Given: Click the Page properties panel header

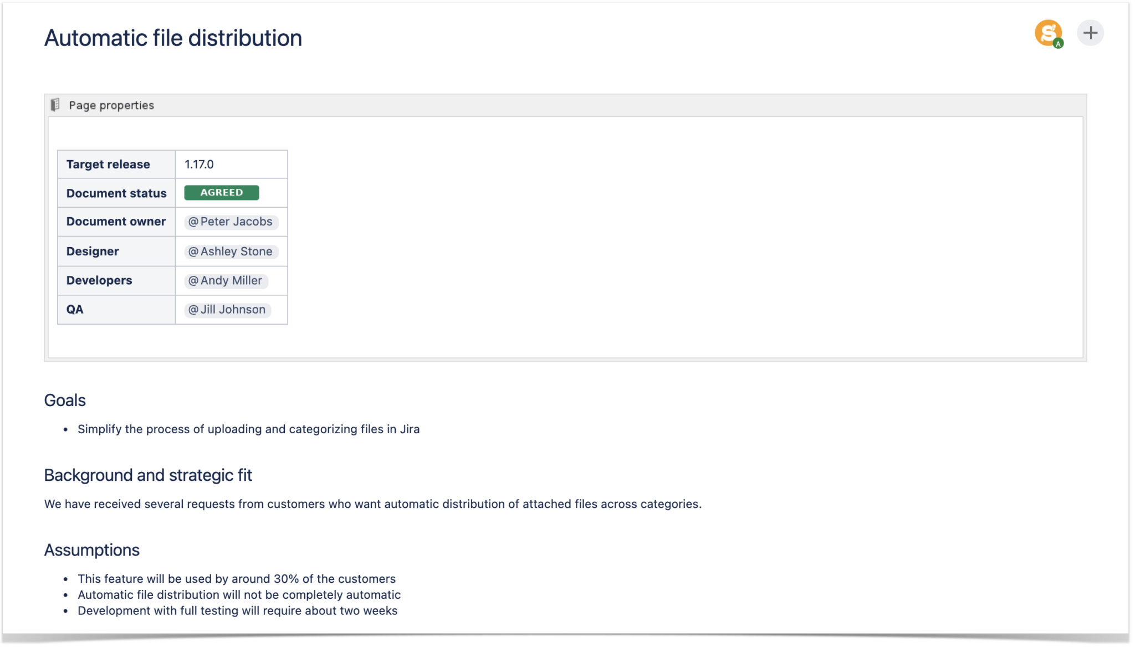Looking at the screenshot, I should 111,105.
